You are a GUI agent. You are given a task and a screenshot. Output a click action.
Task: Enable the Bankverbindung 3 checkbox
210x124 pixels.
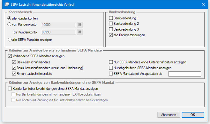click(x=111, y=29)
